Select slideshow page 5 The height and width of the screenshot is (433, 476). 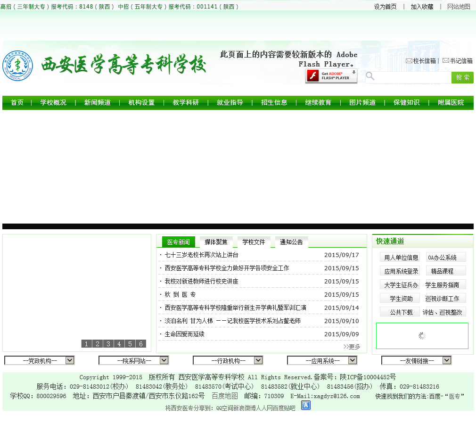click(x=130, y=344)
